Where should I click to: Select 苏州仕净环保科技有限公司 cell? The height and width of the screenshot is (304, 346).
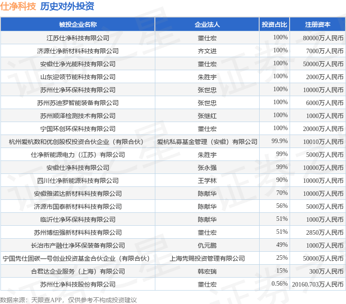(78, 90)
